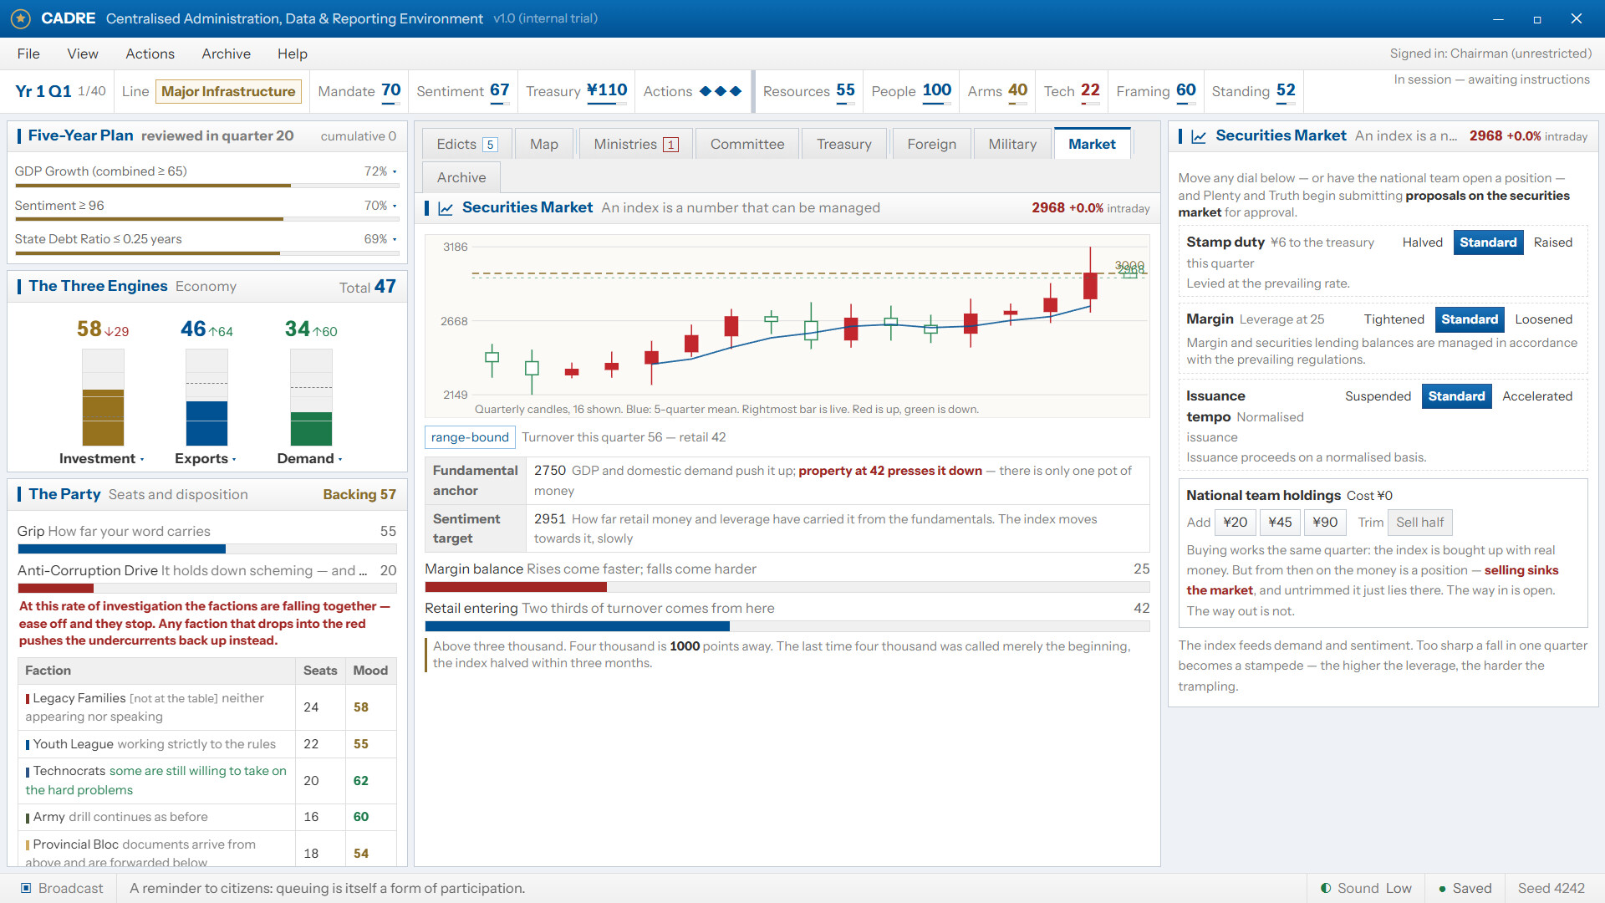This screenshot has width=1605, height=903.
Task: Click the green Saved status dot
Action: (x=1442, y=889)
